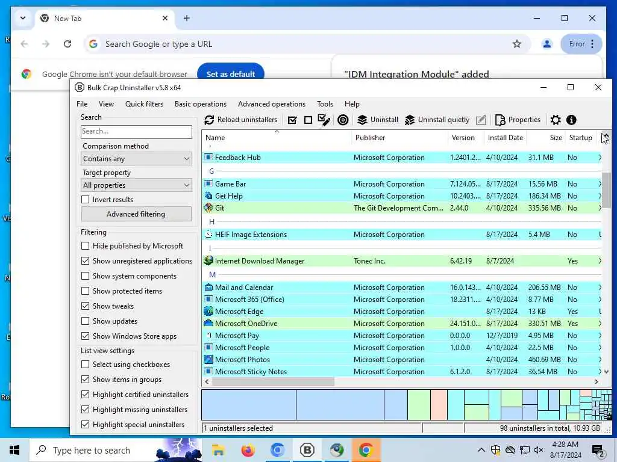This screenshot has width=617, height=462.
Task: Open the File menu
Action: 82,104
